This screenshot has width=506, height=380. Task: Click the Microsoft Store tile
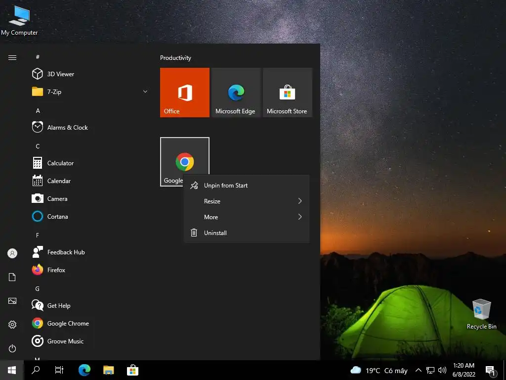288,93
